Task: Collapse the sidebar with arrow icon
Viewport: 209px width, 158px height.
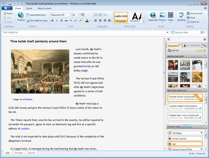Action: (x=169, y=39)
